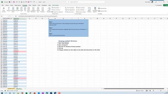Select the May 2015 sheet tab

point(19,89)
